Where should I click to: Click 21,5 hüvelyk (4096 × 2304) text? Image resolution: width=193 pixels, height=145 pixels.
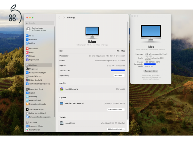point(113,103)
